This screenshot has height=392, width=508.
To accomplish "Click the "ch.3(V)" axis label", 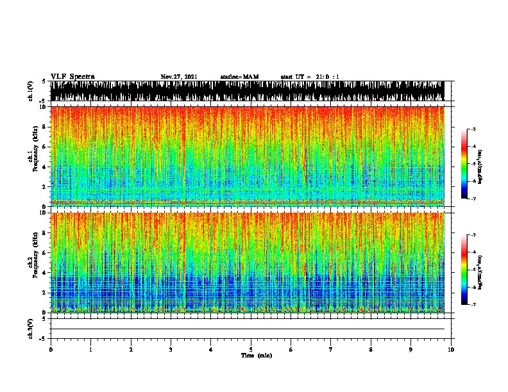I will tap(30, 329).
